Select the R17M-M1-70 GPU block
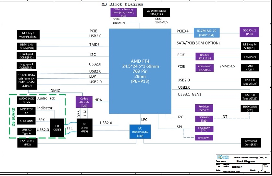The width and height of the screenshot is (272, 176). point(208,32)
